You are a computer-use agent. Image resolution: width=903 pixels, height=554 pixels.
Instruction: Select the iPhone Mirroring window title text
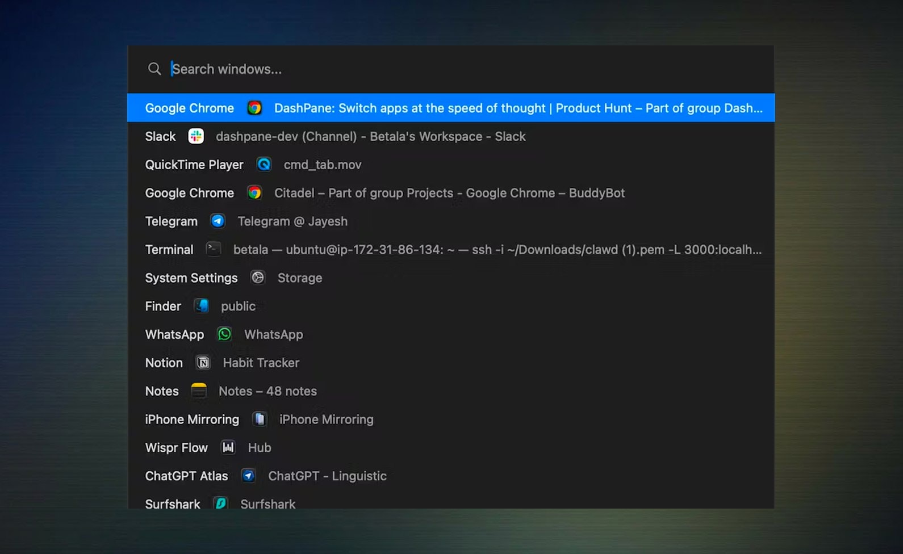pyautogui.click(x=327, y=419)
